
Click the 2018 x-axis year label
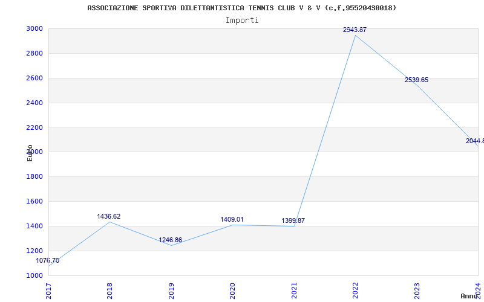pyautogui.click(x=110, y=291)
